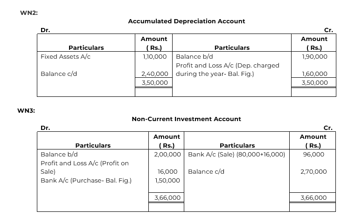The height and width of the screenshot is (217, 355).
Task: Select Bank A/c (Purchase- Bal. Fig.) entry
Action: click(86, 180)
